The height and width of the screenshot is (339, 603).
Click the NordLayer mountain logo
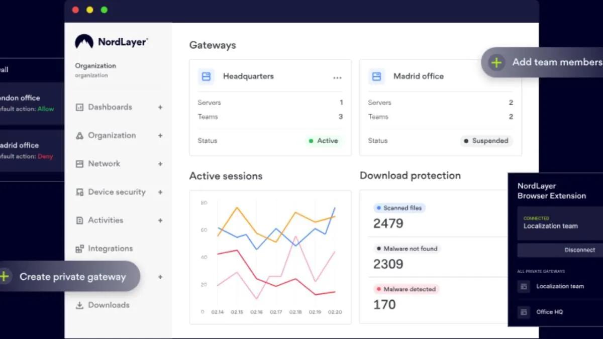tap(84, 42)
